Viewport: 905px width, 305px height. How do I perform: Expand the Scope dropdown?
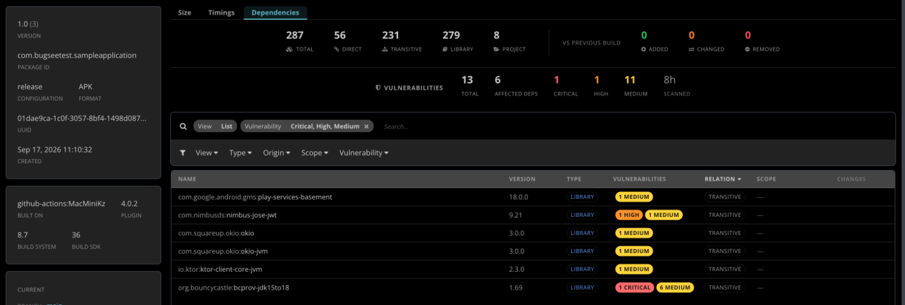click(x=315, y=153)
